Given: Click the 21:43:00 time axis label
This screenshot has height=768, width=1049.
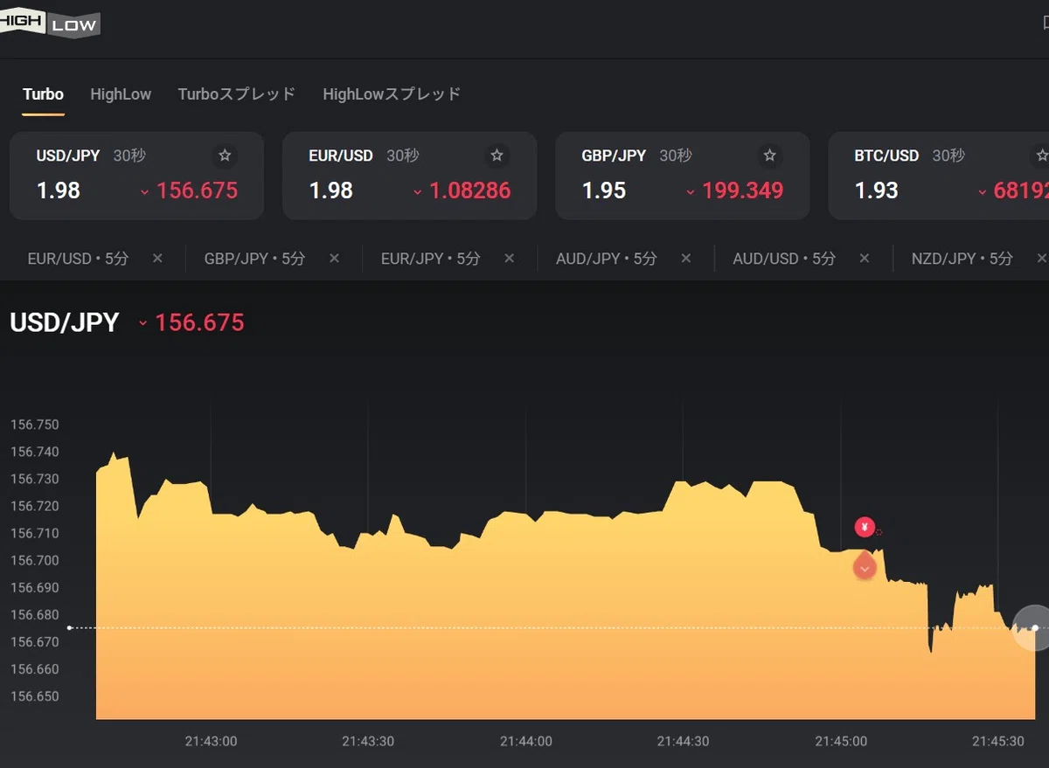Looking at the screenshot, I should (x=211, y=741).
